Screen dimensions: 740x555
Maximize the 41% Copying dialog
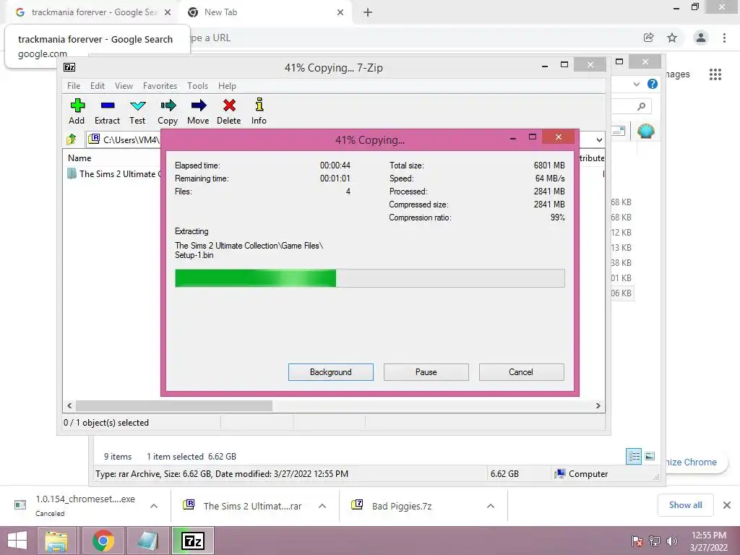(533, 137)
